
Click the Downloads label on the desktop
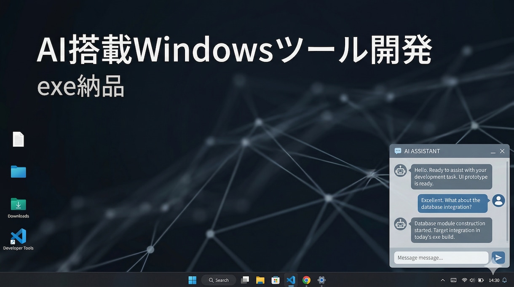click(x=18, y=216)
